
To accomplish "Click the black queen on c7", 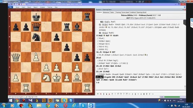I will click(x=36, y=27).
